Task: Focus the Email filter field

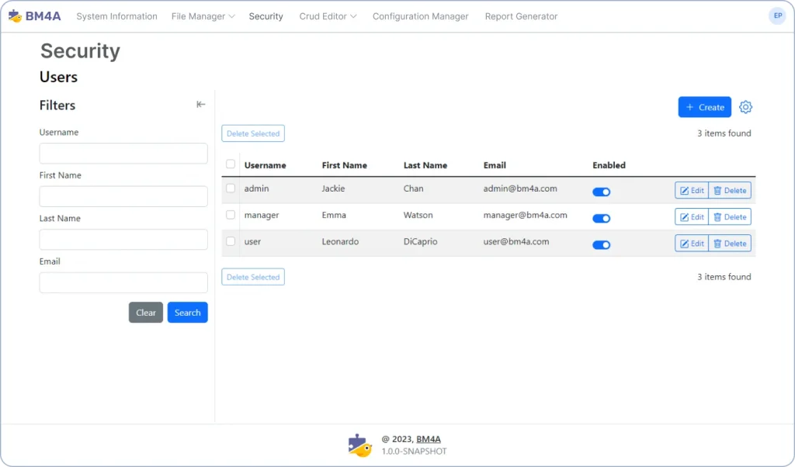Action: [123, 282]
